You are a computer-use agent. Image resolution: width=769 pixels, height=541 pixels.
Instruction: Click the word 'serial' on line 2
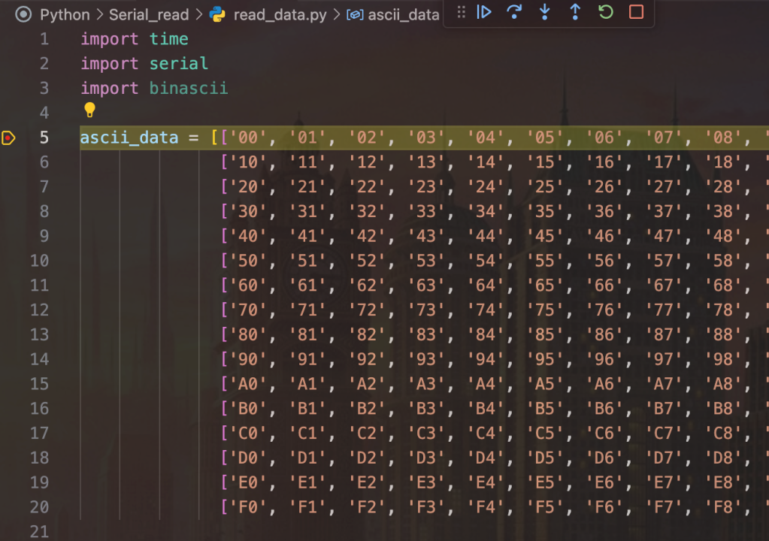click(178, 63)
